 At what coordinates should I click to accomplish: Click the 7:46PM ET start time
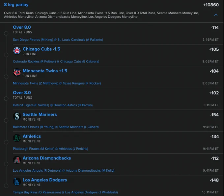(x=210, y=40)
